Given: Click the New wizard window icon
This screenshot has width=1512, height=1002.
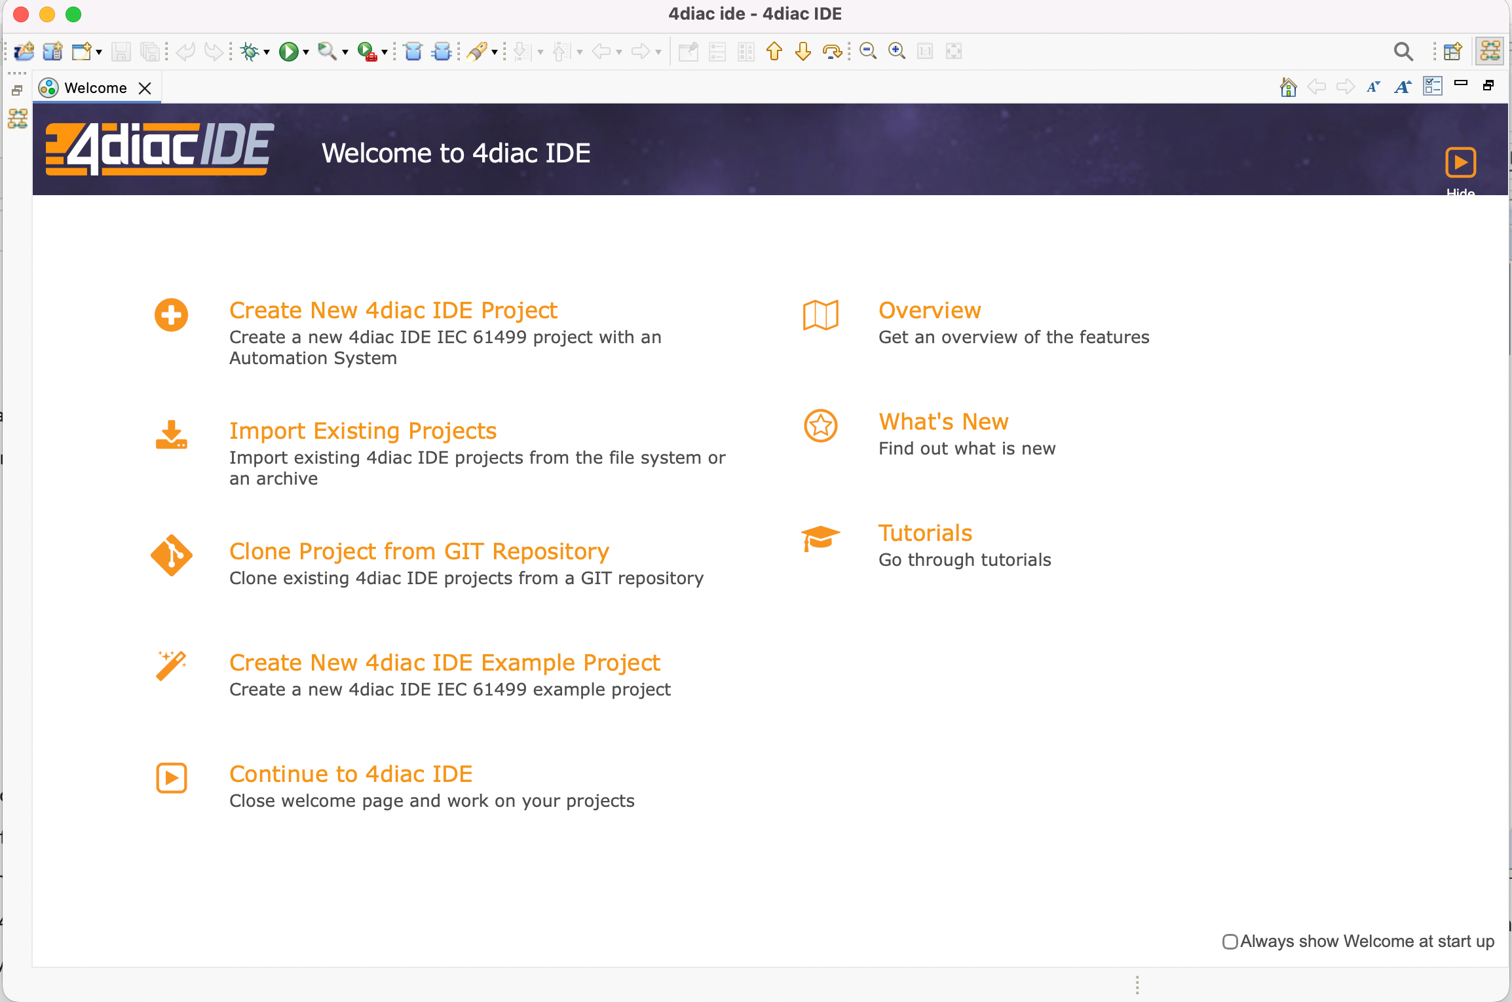Looking at the screenshot, I should 81,51.
